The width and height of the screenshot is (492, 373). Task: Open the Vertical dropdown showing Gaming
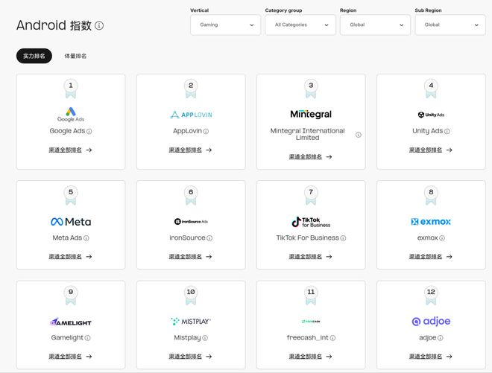225,25
